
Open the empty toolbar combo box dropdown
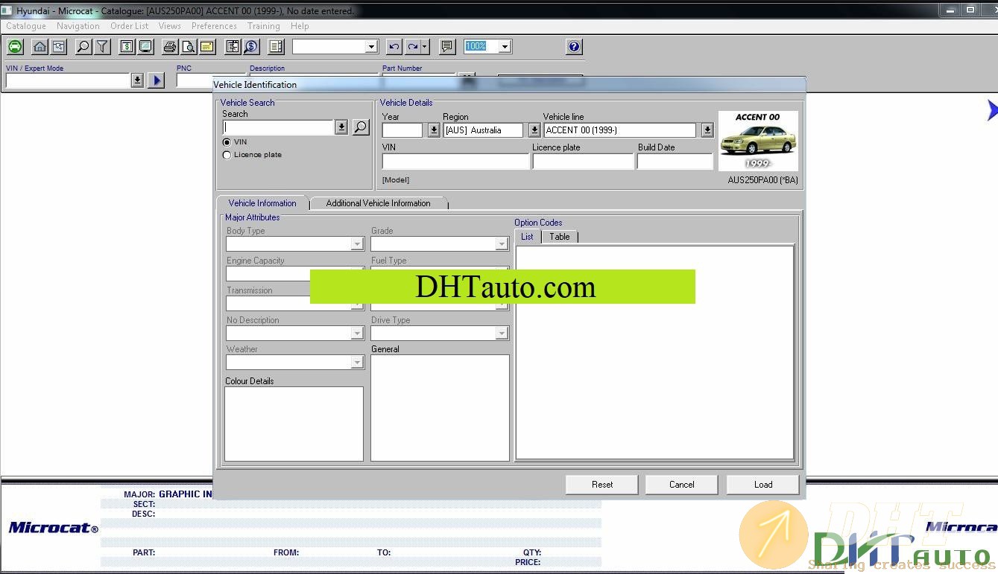[x=372, y=46]
